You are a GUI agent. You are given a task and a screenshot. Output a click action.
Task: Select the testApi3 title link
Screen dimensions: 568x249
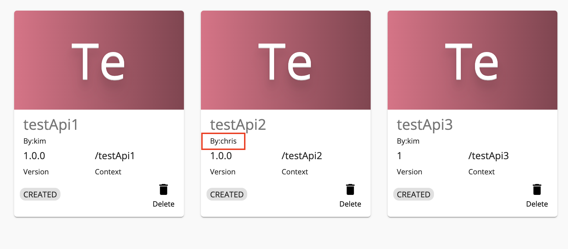(x=424, y=125)
